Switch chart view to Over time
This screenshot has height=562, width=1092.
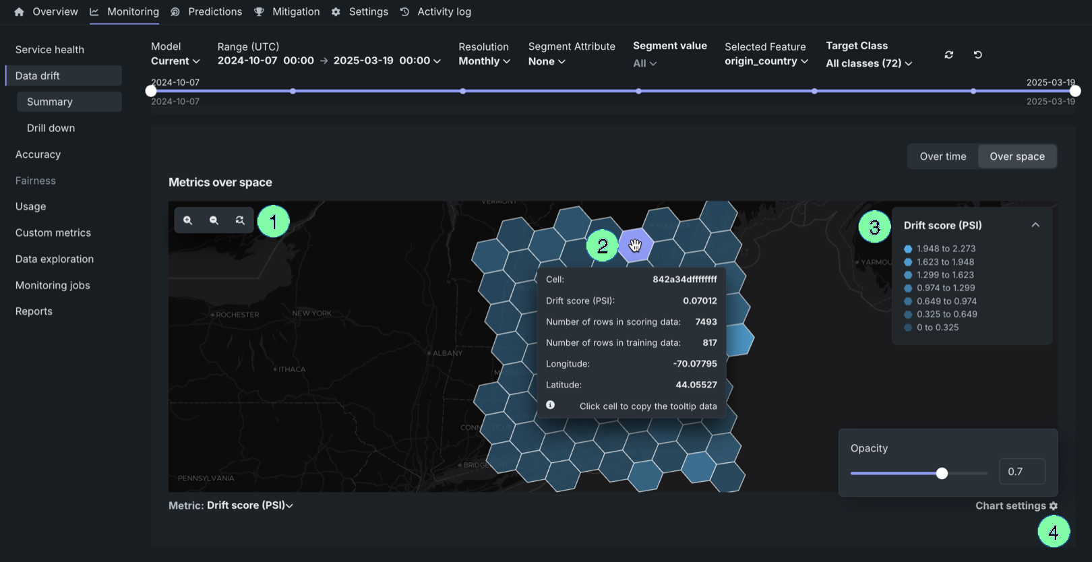[x=942, y=156]
